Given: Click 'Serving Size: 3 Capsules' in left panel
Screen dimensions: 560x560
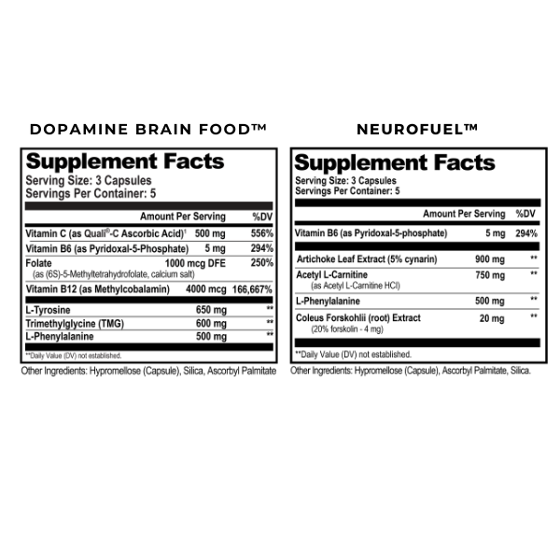Looking at the screenshot, I should click(x=89, y=181).
